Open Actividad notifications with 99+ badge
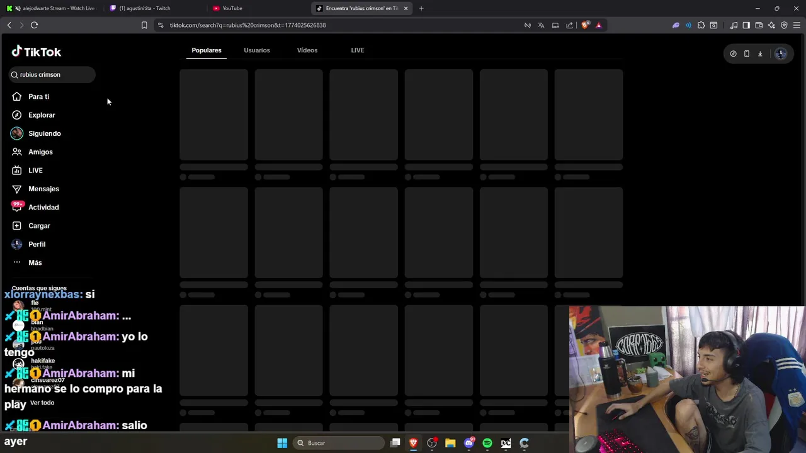Image resolution: width=806 pixels, height=453 pixels. (x=35, y=207)
